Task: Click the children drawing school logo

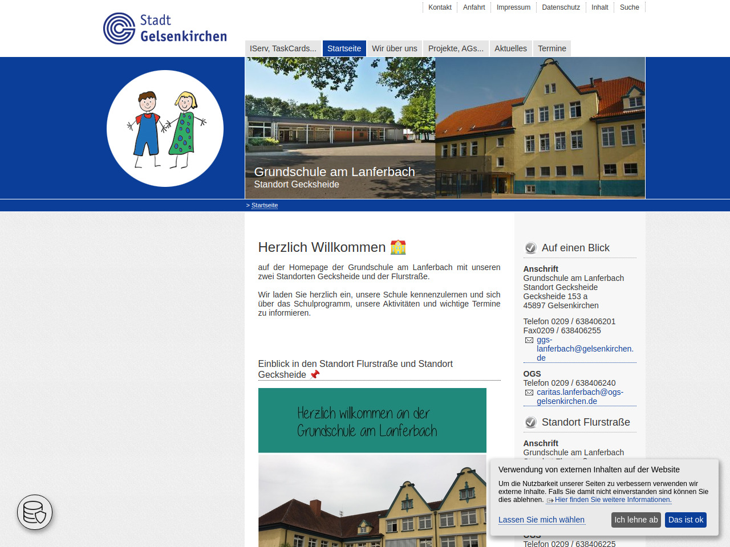Action: [165, 129]
